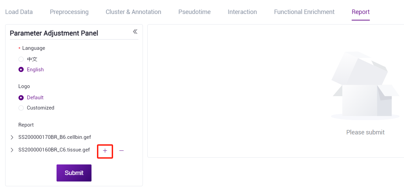Open the Functional Enrichment tab
Screen dimensions: 404x189
click(x=304, y=12)
